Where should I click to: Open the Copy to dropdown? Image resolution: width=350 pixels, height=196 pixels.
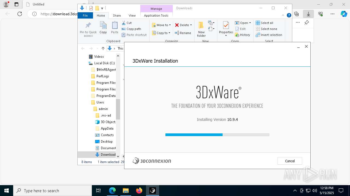(x=161, y=33)
